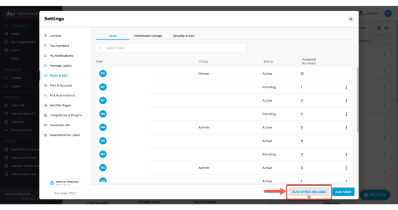The width and height of the screenshot is (398, 210).
Task: Focus the Search Users field
Action: tap(171, 48)
